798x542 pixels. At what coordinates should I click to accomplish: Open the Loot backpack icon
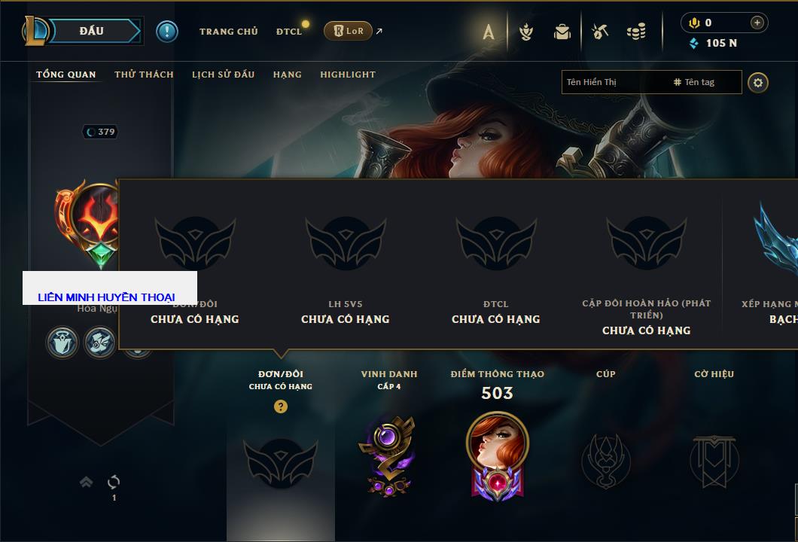(562, 32)
